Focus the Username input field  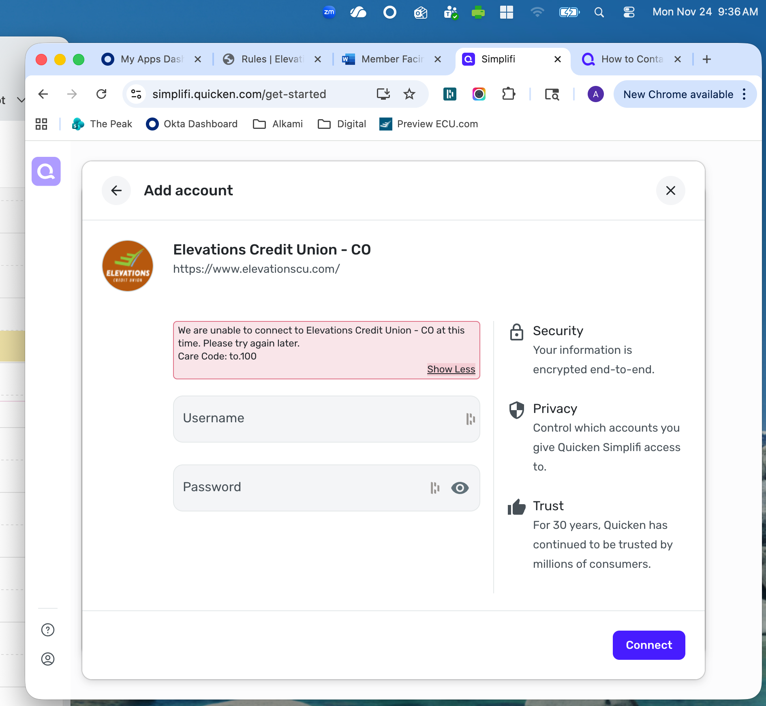click(327, 419)
